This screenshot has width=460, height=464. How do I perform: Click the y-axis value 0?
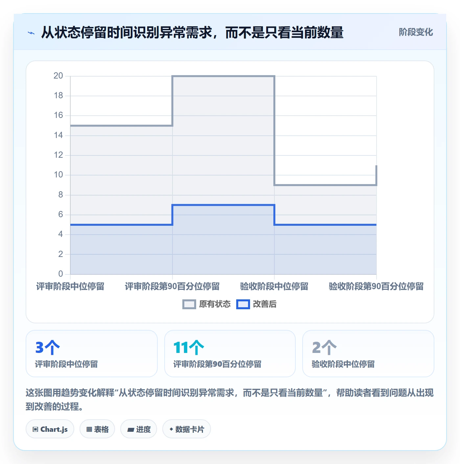click(x=60, y=274)
